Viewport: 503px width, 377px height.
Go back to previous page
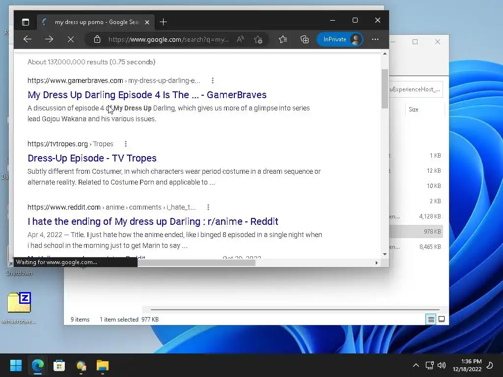click(x=28, y=39)
